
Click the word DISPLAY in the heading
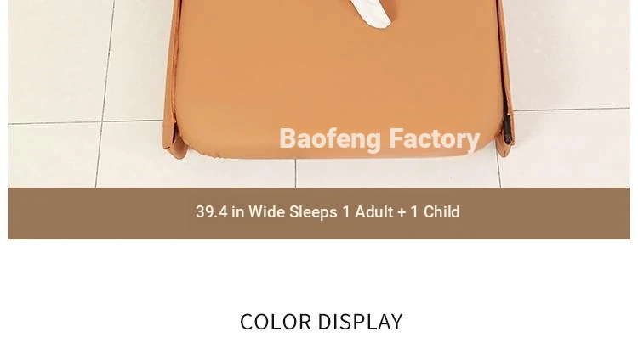pyautogui.click(x=360, y=322)
